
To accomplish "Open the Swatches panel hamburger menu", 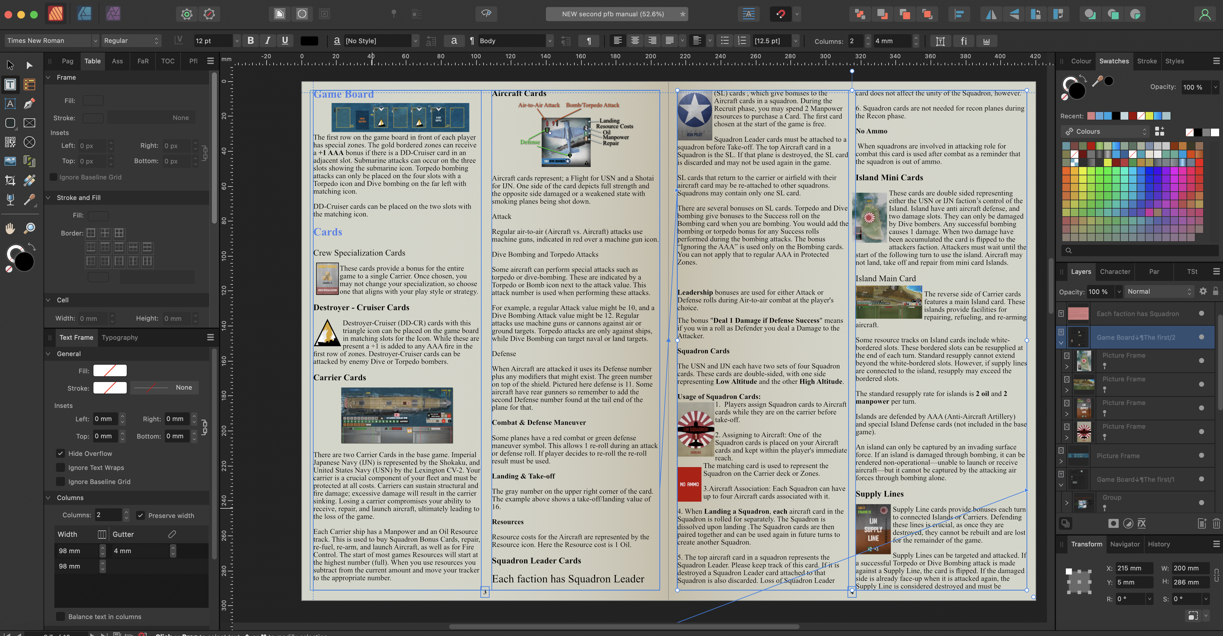I will (x=1216, y=61).
